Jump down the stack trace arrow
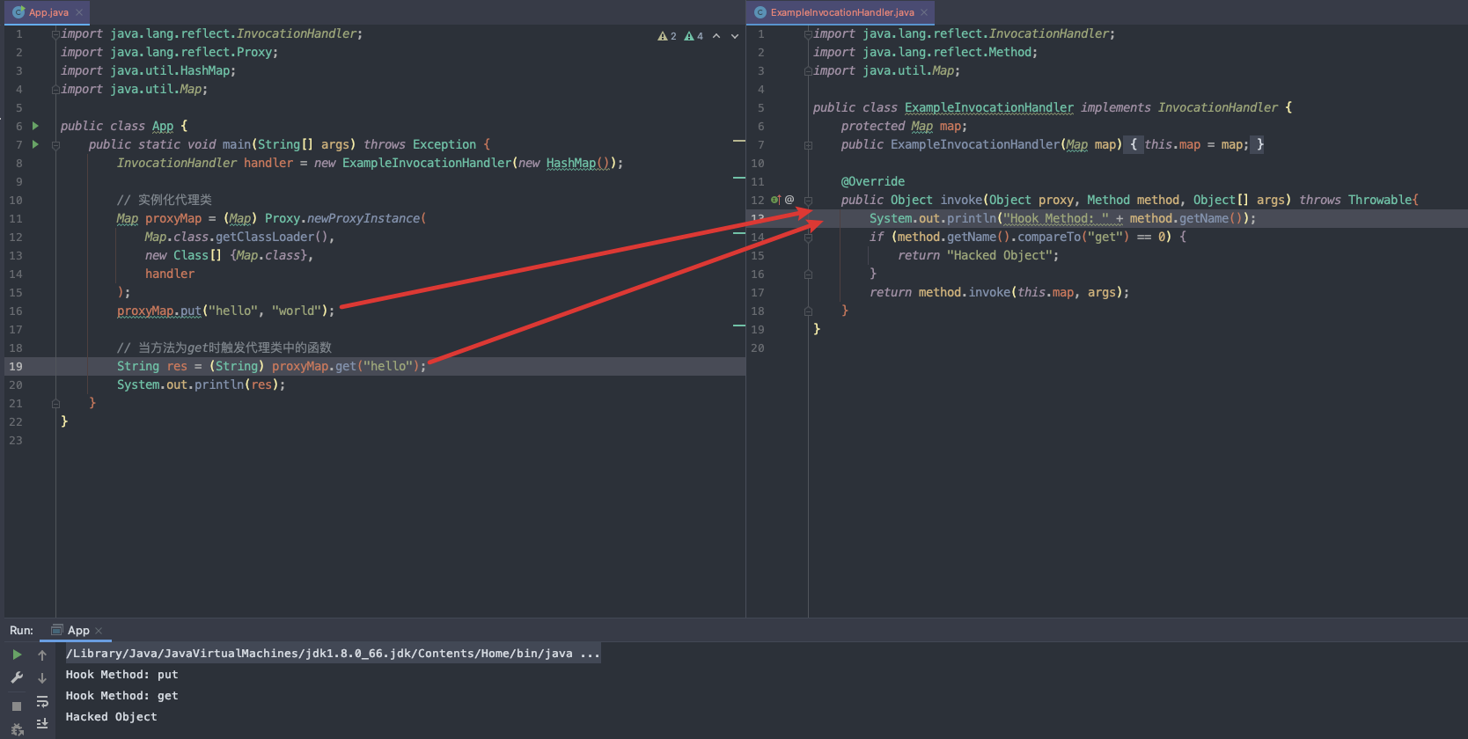Image resolution: width=1468 pixels, height=739 pixels. click(42, 678)
